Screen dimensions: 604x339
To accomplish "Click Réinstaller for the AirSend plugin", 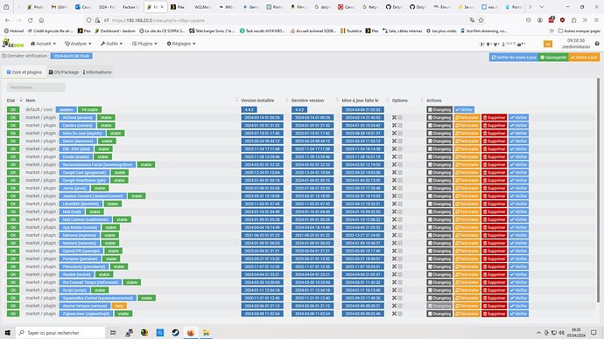I will coord(467,118).
